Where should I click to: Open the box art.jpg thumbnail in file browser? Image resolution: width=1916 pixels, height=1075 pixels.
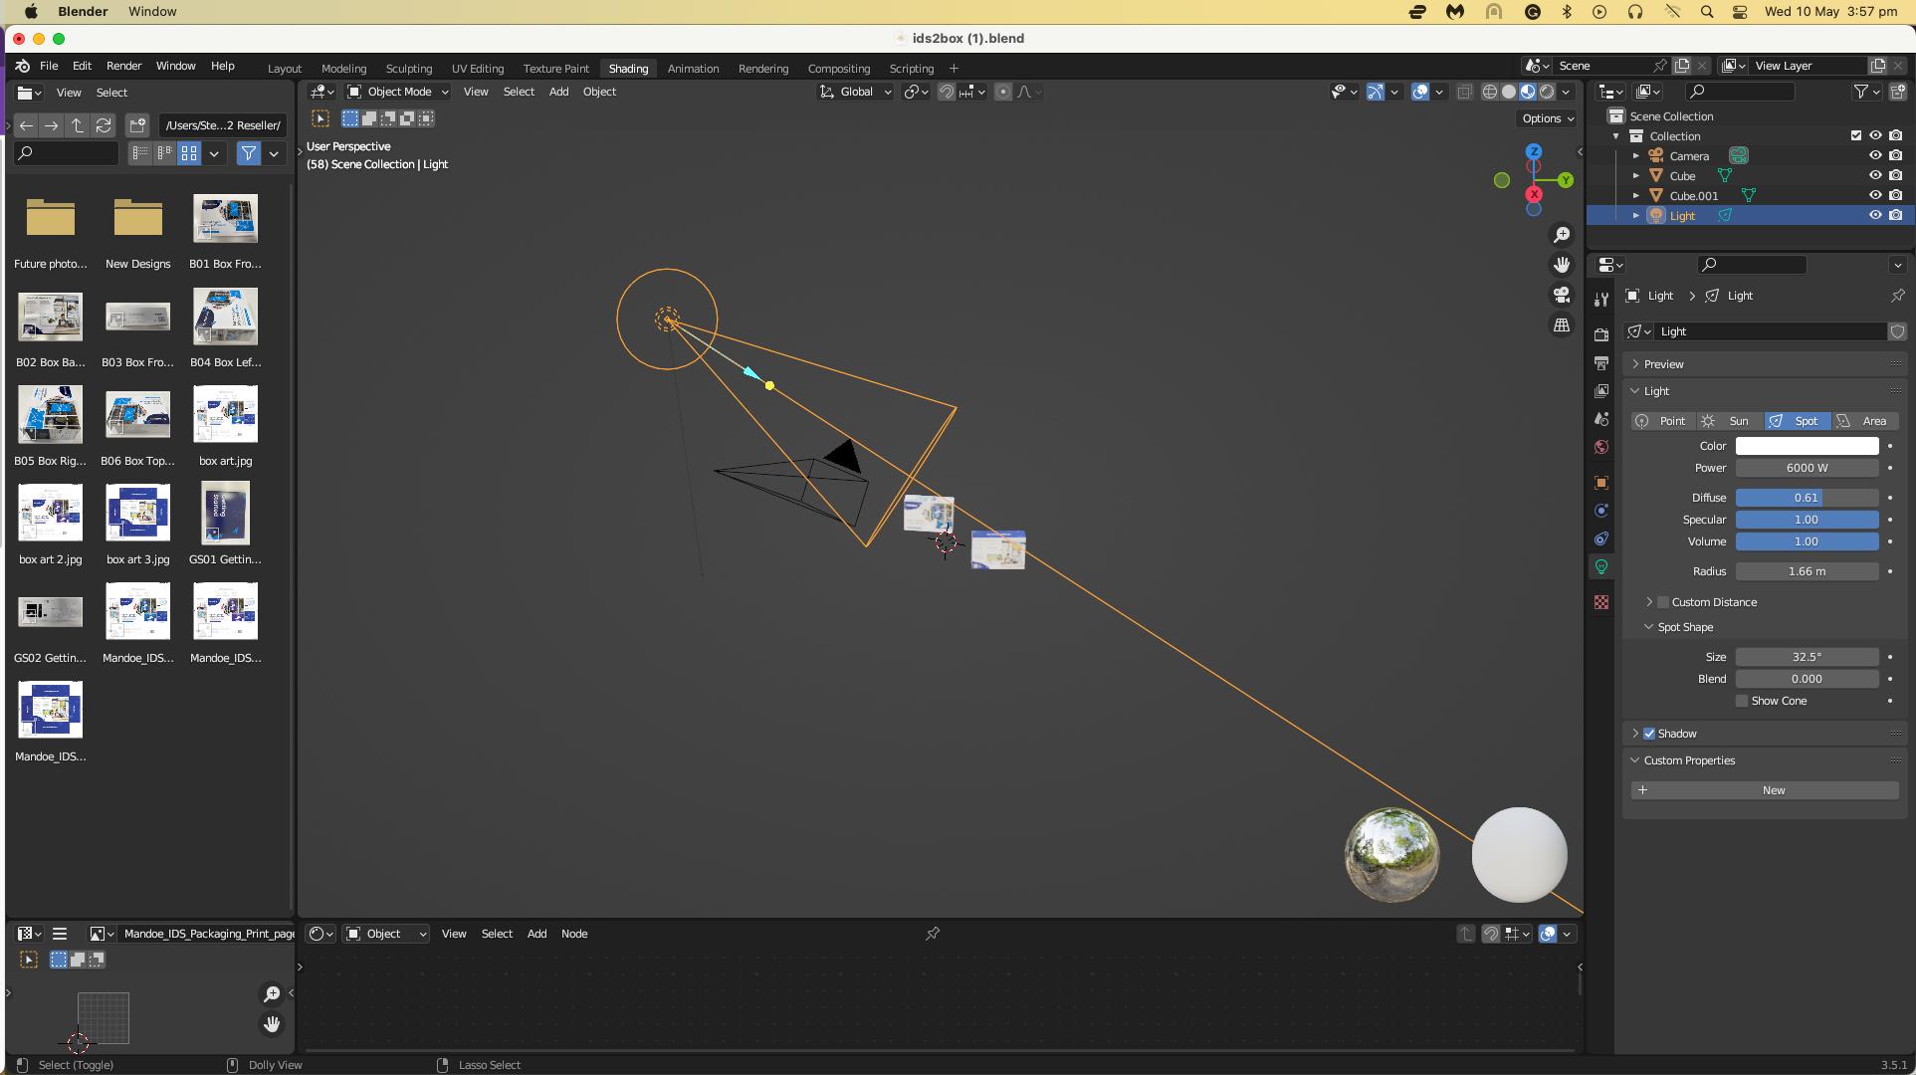pyautogui.click(x=225, y=414)
